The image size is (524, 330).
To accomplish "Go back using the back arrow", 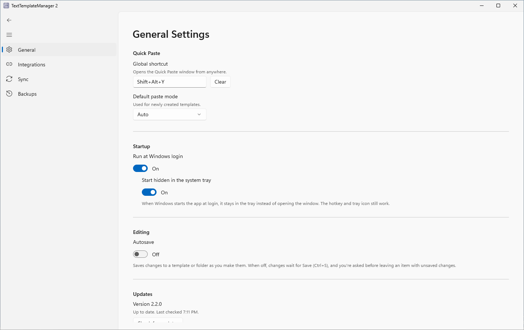I will pyautogui.click(x=9, y=20).
